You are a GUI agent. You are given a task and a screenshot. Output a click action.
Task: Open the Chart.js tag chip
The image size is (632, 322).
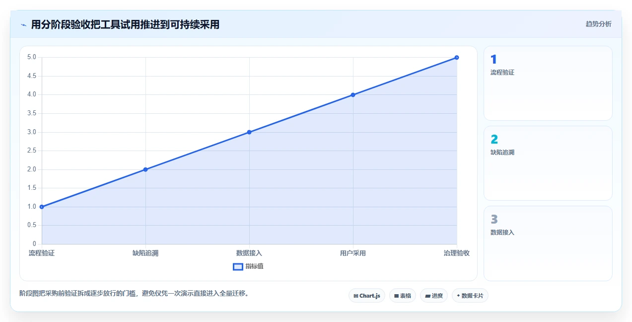tap(367, 296)
